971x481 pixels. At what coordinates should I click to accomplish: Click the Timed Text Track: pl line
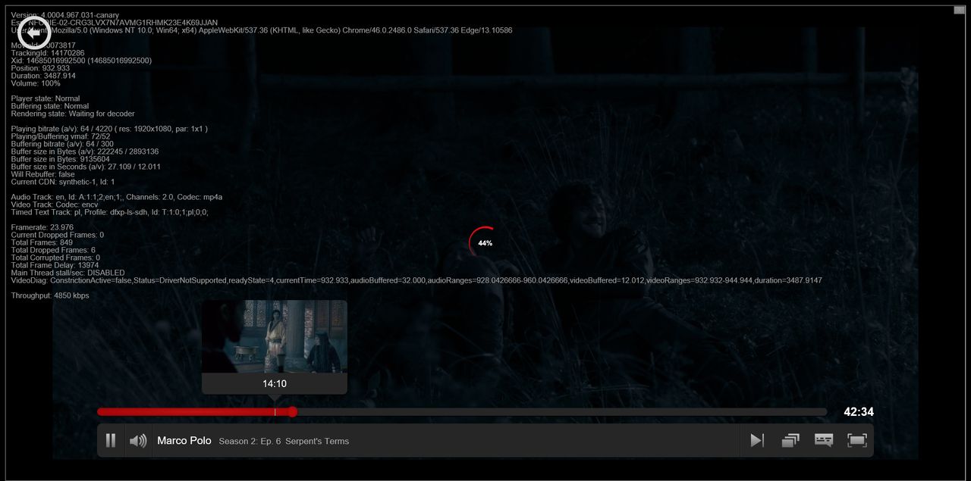(110, 212)
